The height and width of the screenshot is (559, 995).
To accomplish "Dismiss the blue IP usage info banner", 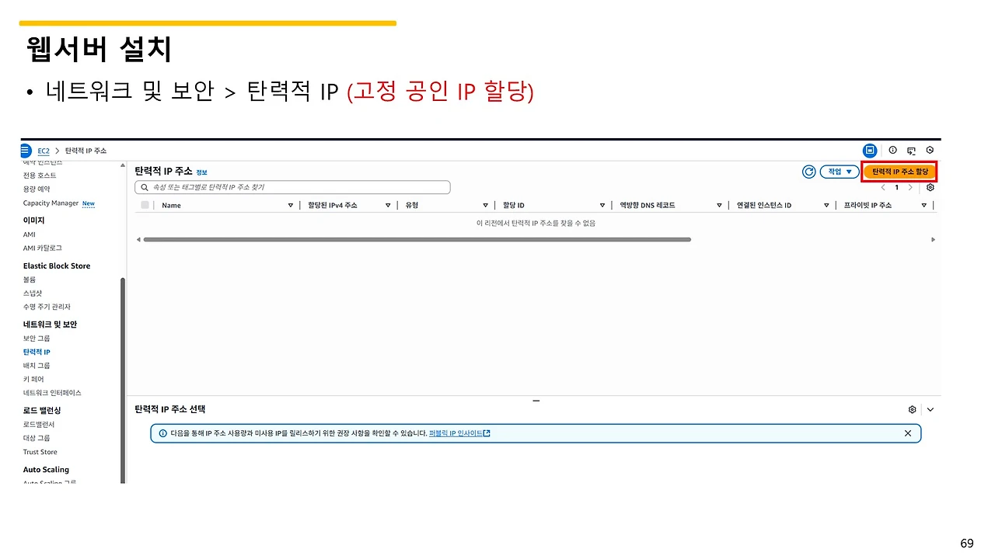I will click(907, 433).
